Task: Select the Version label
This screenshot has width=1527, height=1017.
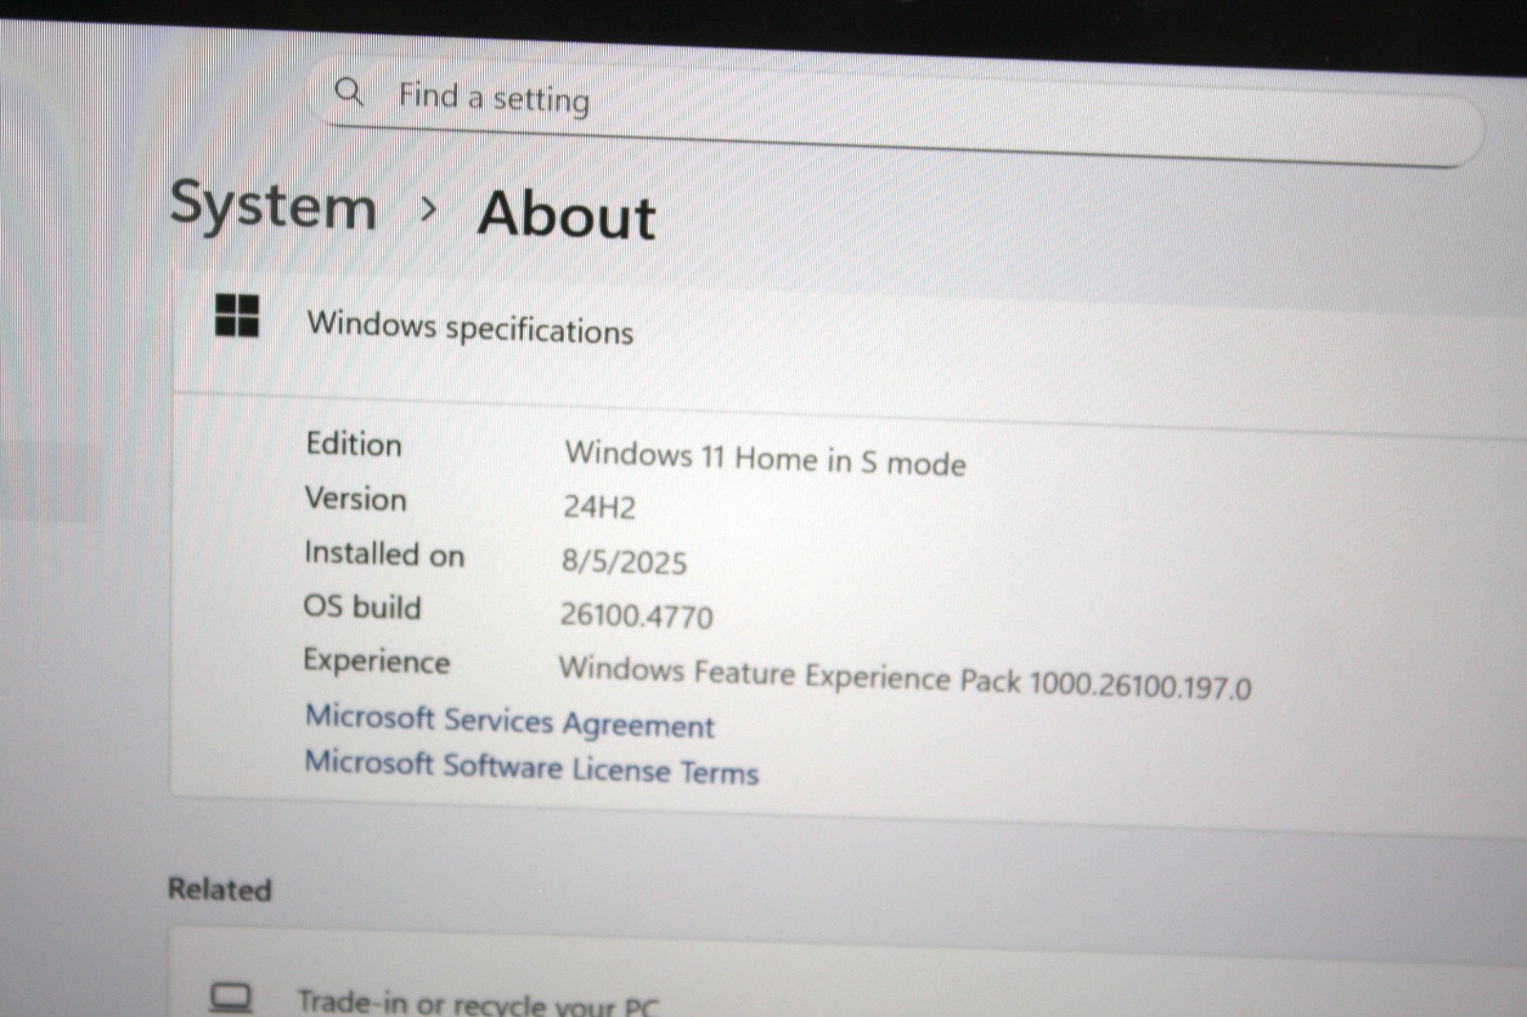Action: coord(356,499)
